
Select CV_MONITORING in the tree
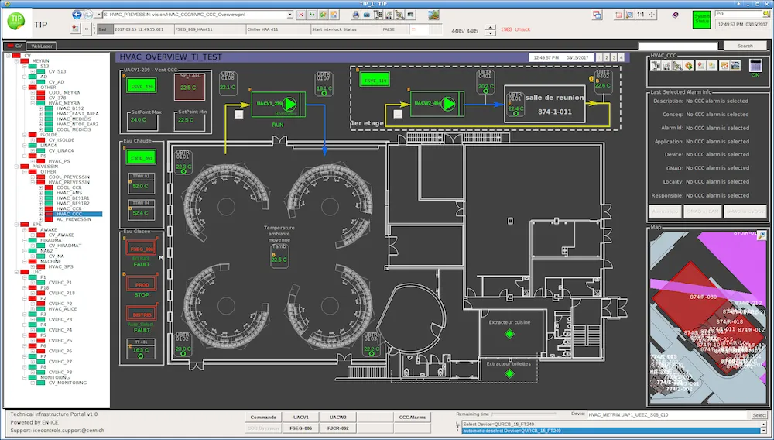point(67,383)
